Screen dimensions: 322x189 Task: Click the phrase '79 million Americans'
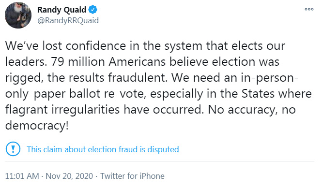[x=108, y=61]
